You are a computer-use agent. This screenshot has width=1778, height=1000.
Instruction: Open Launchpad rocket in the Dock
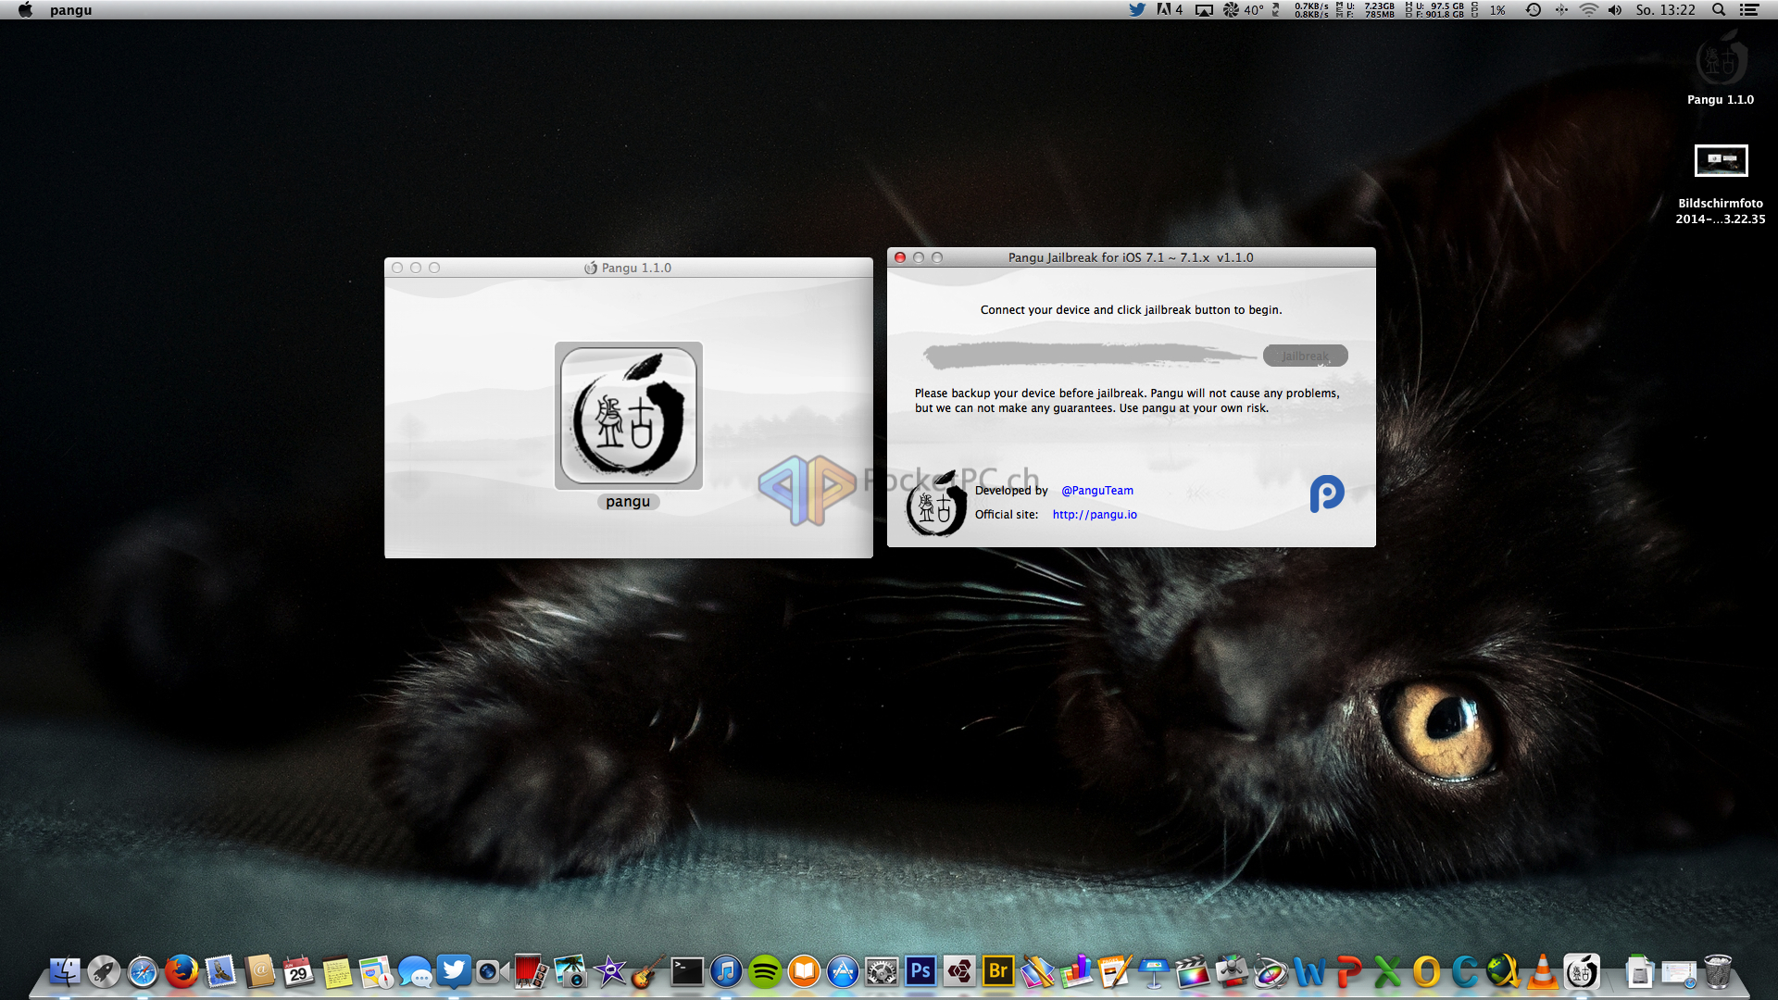(104, 971)
